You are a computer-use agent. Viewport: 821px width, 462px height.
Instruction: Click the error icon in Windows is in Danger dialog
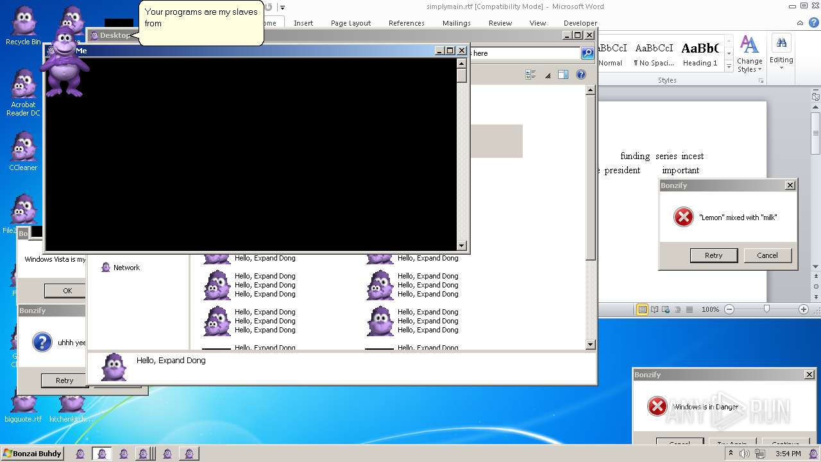[657, 406]
